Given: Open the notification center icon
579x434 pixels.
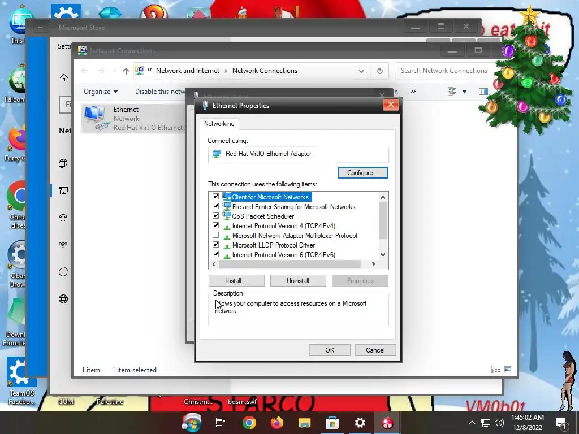Looking at the screenshot, I should pos(561,424).
